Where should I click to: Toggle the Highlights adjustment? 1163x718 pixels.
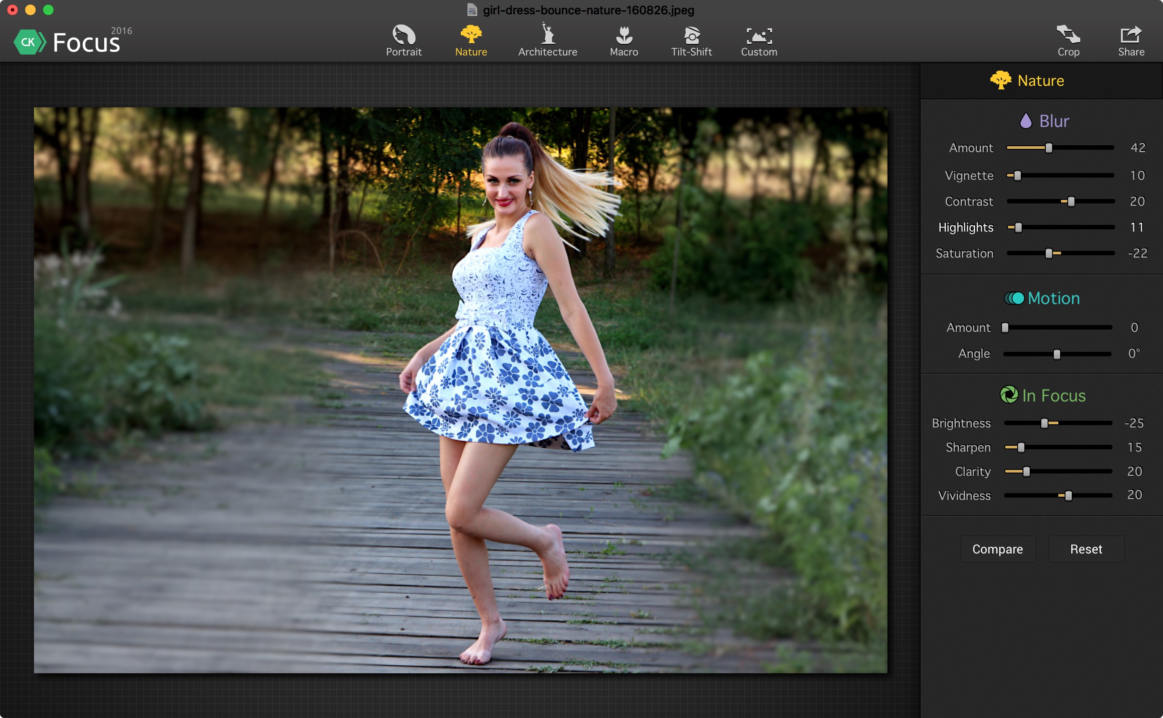(x=966, y=227)
